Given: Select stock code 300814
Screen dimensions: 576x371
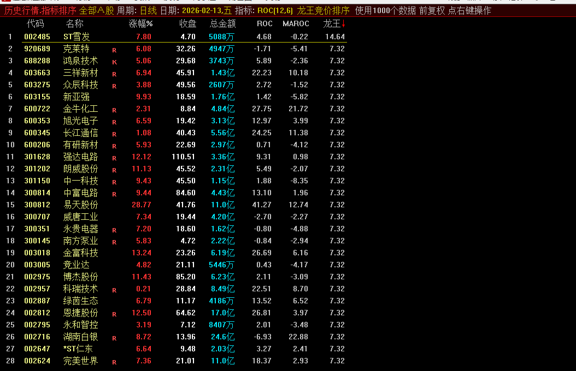Looking at the screenshot, I should click(37, 193).
